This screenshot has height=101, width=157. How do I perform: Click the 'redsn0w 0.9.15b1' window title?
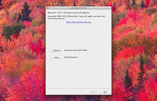pos(78,8)
